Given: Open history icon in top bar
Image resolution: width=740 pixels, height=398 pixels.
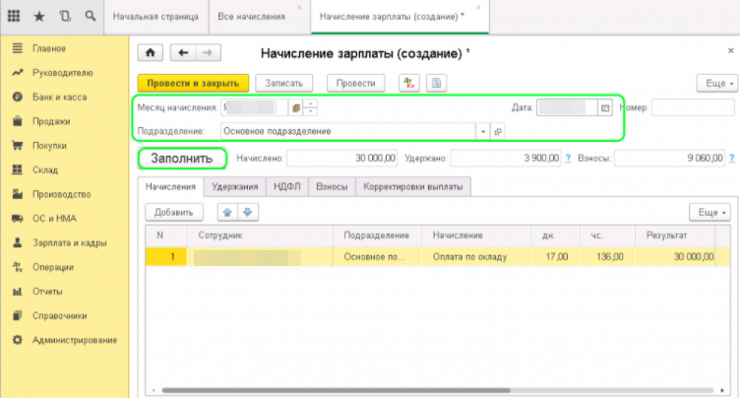Looking at the screenshot, I should click(x=65, y=16).
